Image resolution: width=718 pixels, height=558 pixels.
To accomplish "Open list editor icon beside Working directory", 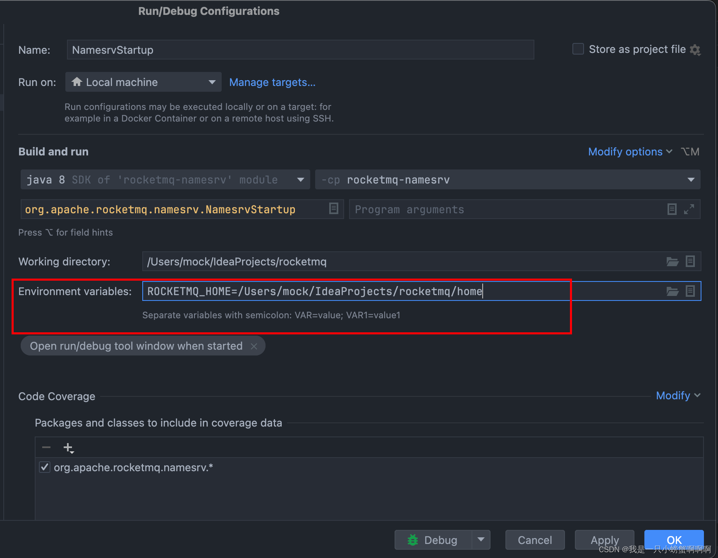I will [x=690, y=261].
